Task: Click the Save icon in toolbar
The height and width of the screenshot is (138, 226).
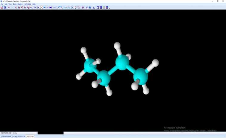Action: tap(5, 7)
